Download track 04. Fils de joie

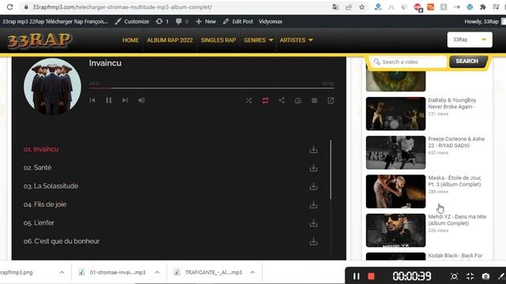[x=313, y=205]
